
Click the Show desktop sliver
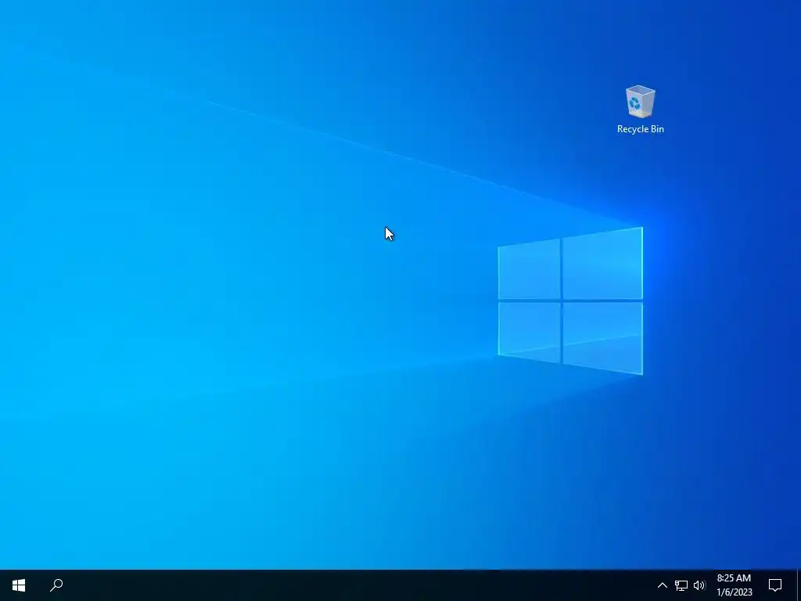[799, 585]
